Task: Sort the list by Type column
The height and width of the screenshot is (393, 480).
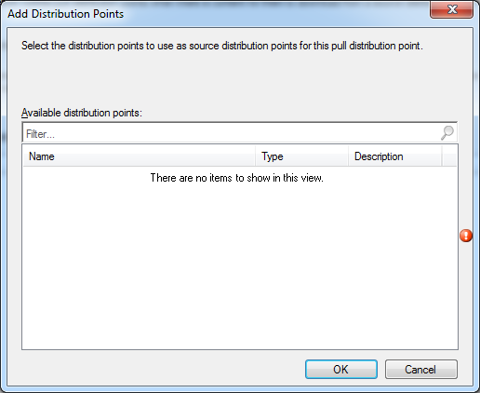Action: (301, 156)
